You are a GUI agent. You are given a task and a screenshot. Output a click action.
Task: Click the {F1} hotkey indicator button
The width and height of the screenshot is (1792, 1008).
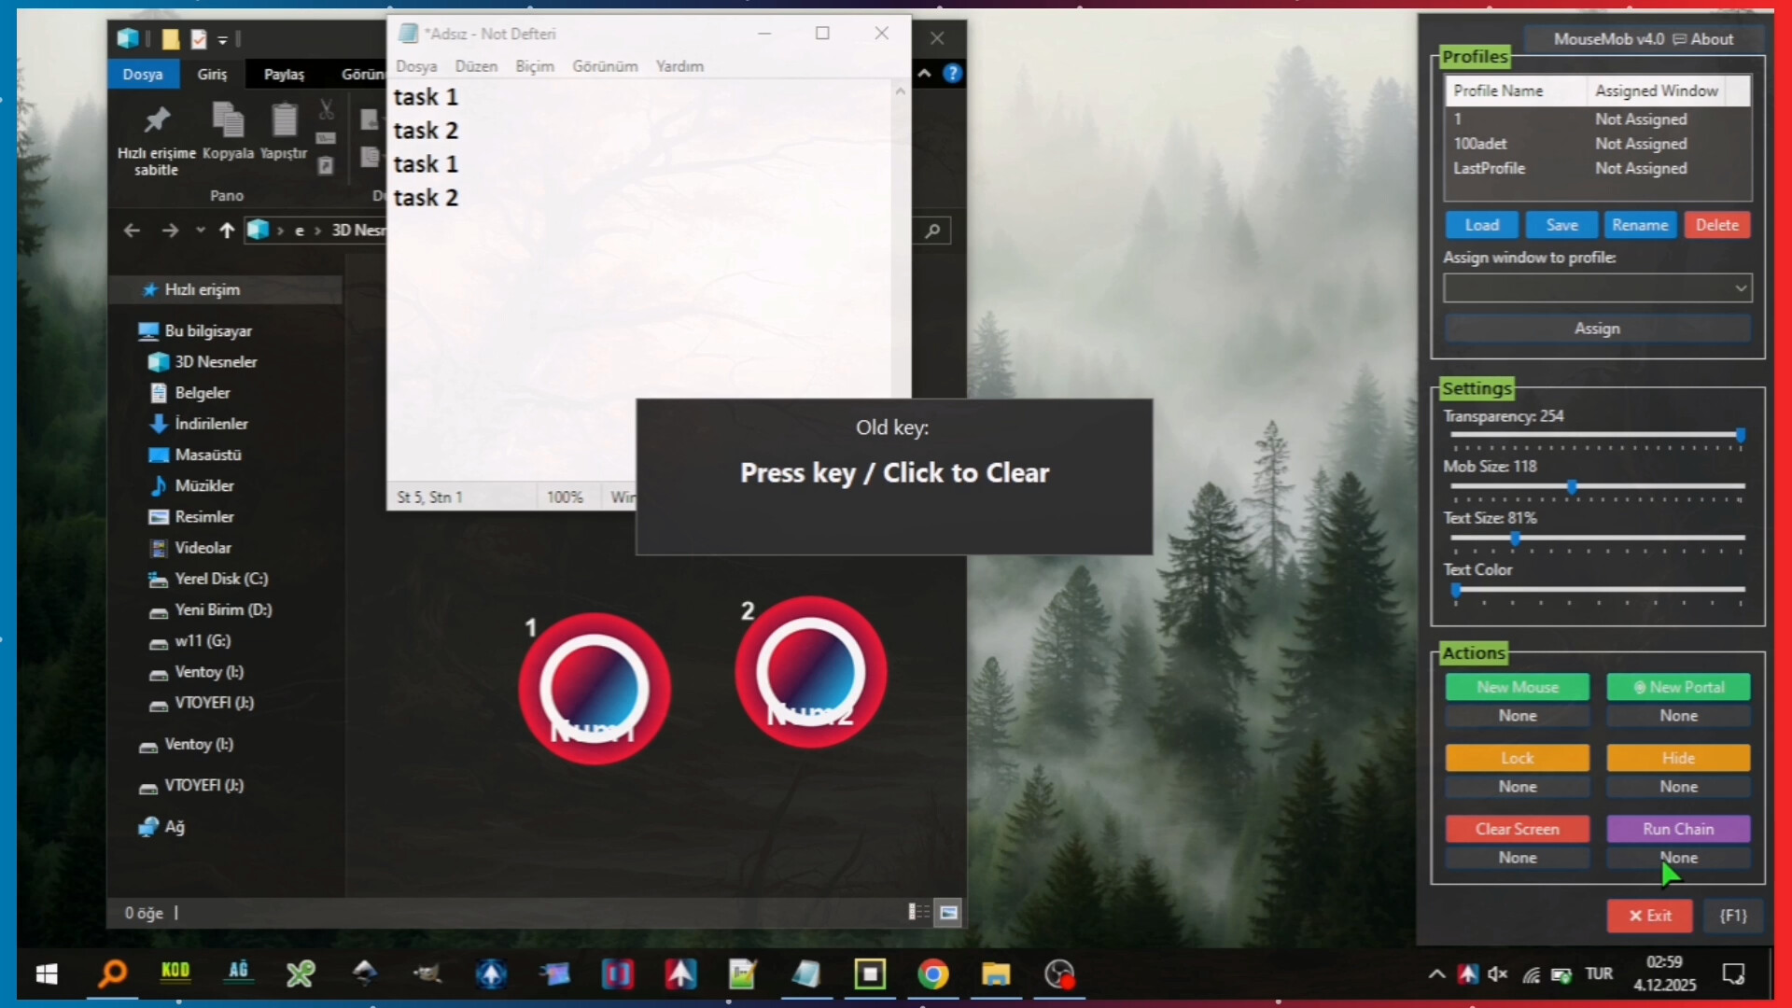point(1732,916)
